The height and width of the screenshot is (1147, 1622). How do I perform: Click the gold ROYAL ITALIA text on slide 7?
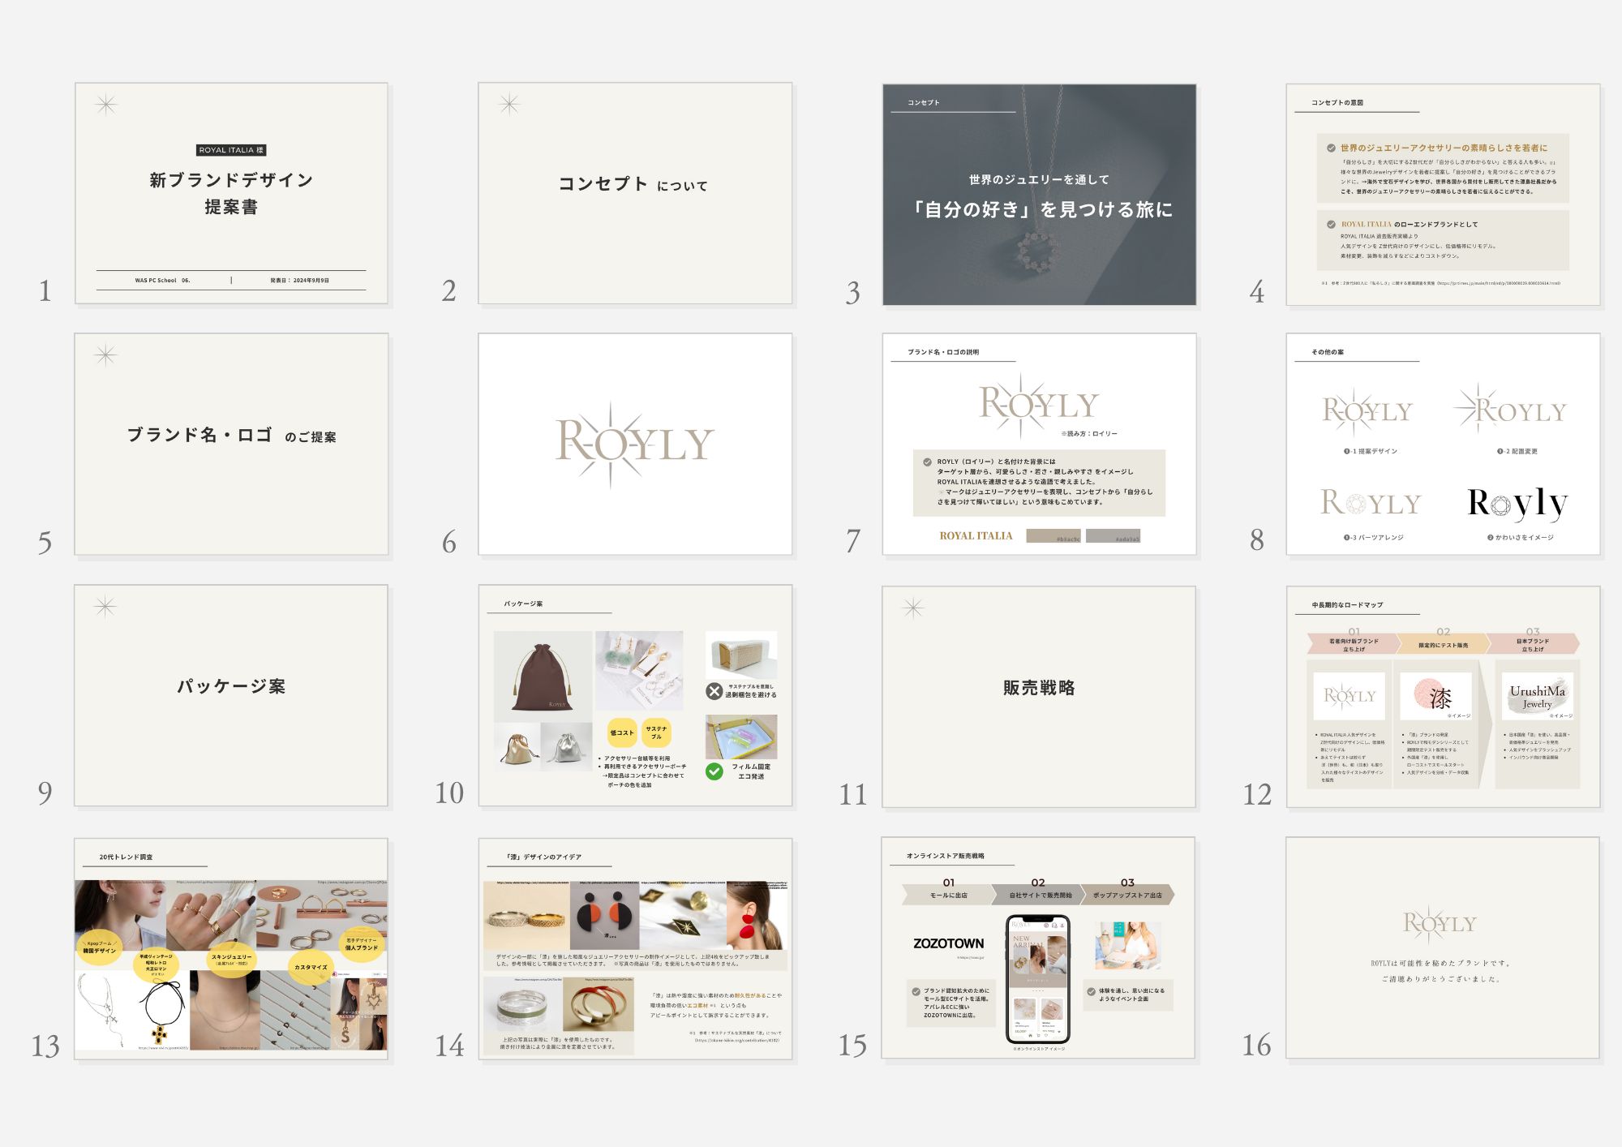coord(976,536)
